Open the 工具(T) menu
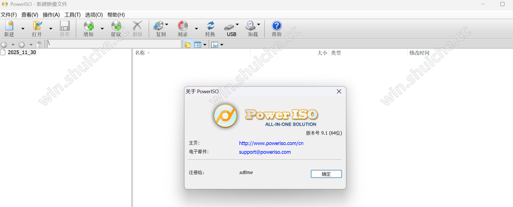 (x=72, y=15)
